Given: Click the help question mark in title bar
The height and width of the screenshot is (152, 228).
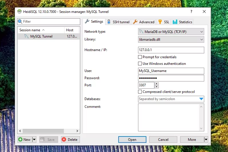Looking at the screenshot, I should 191,11.
